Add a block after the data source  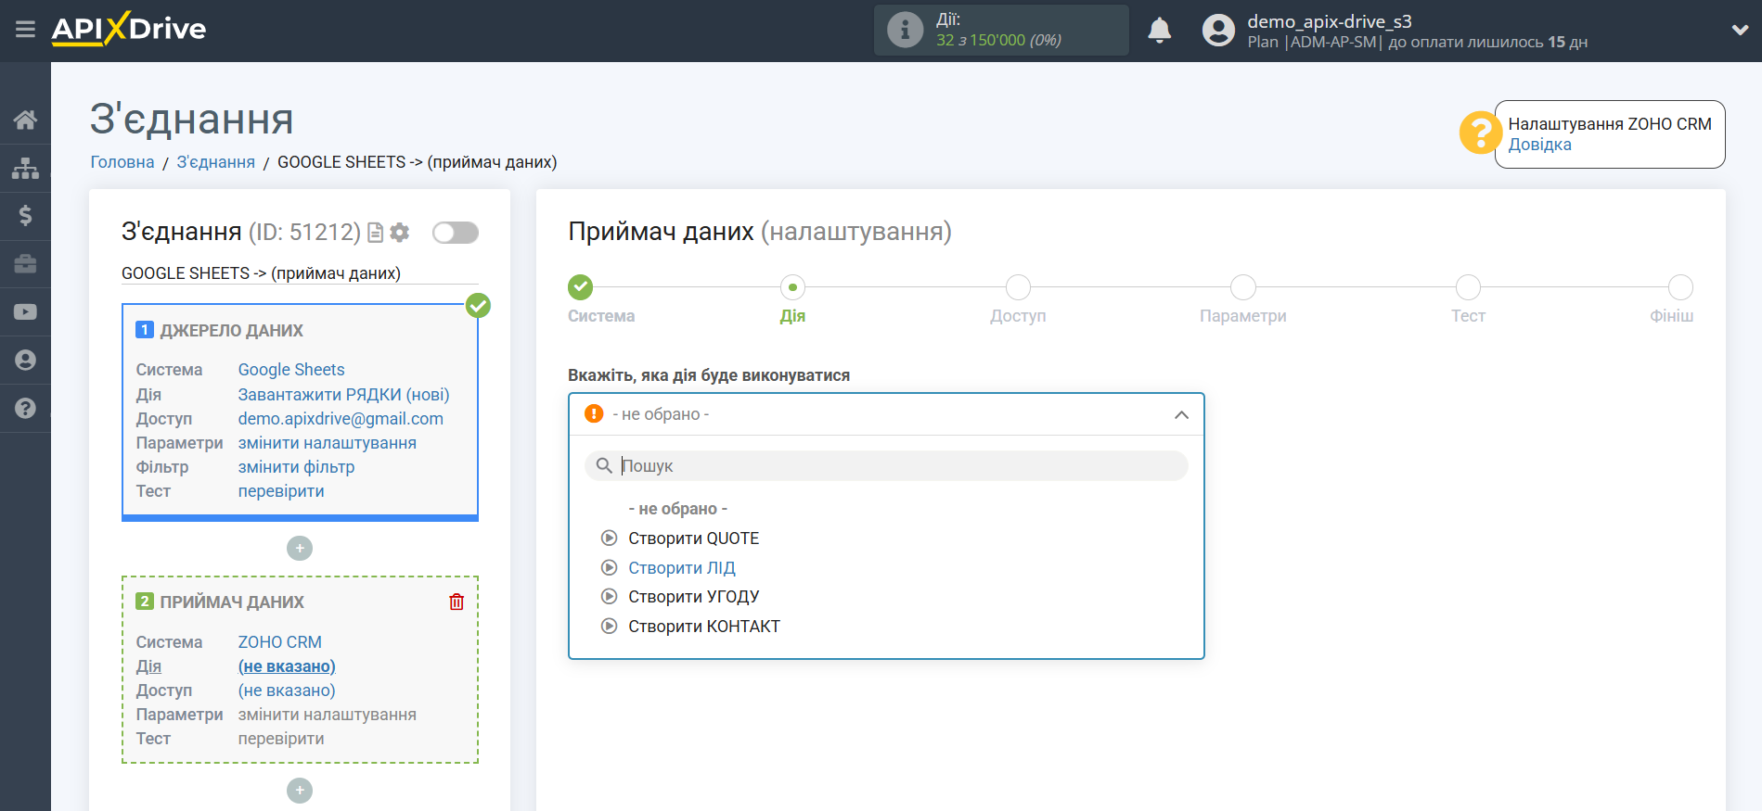pyautogui.click(x=299, y=549)
